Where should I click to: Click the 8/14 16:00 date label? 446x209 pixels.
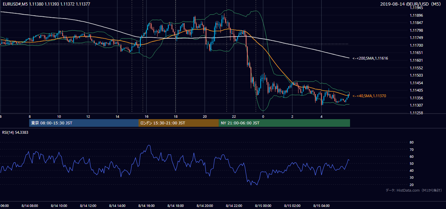pos(147,206)
